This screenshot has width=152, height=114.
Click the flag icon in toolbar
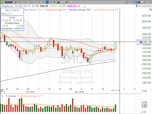(x=129, y=2)
